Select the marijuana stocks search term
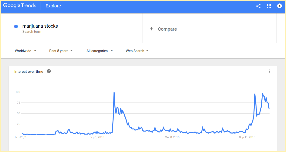 (x=40, y=26)
